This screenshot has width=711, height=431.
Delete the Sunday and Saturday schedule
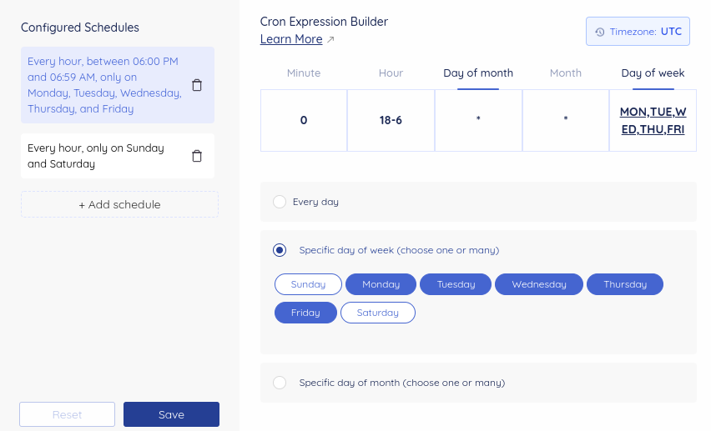(x=197, y=156)
